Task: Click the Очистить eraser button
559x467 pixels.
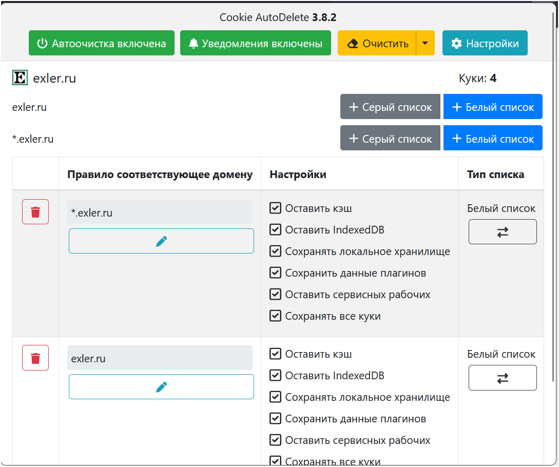Action: (x=377, y=43)
